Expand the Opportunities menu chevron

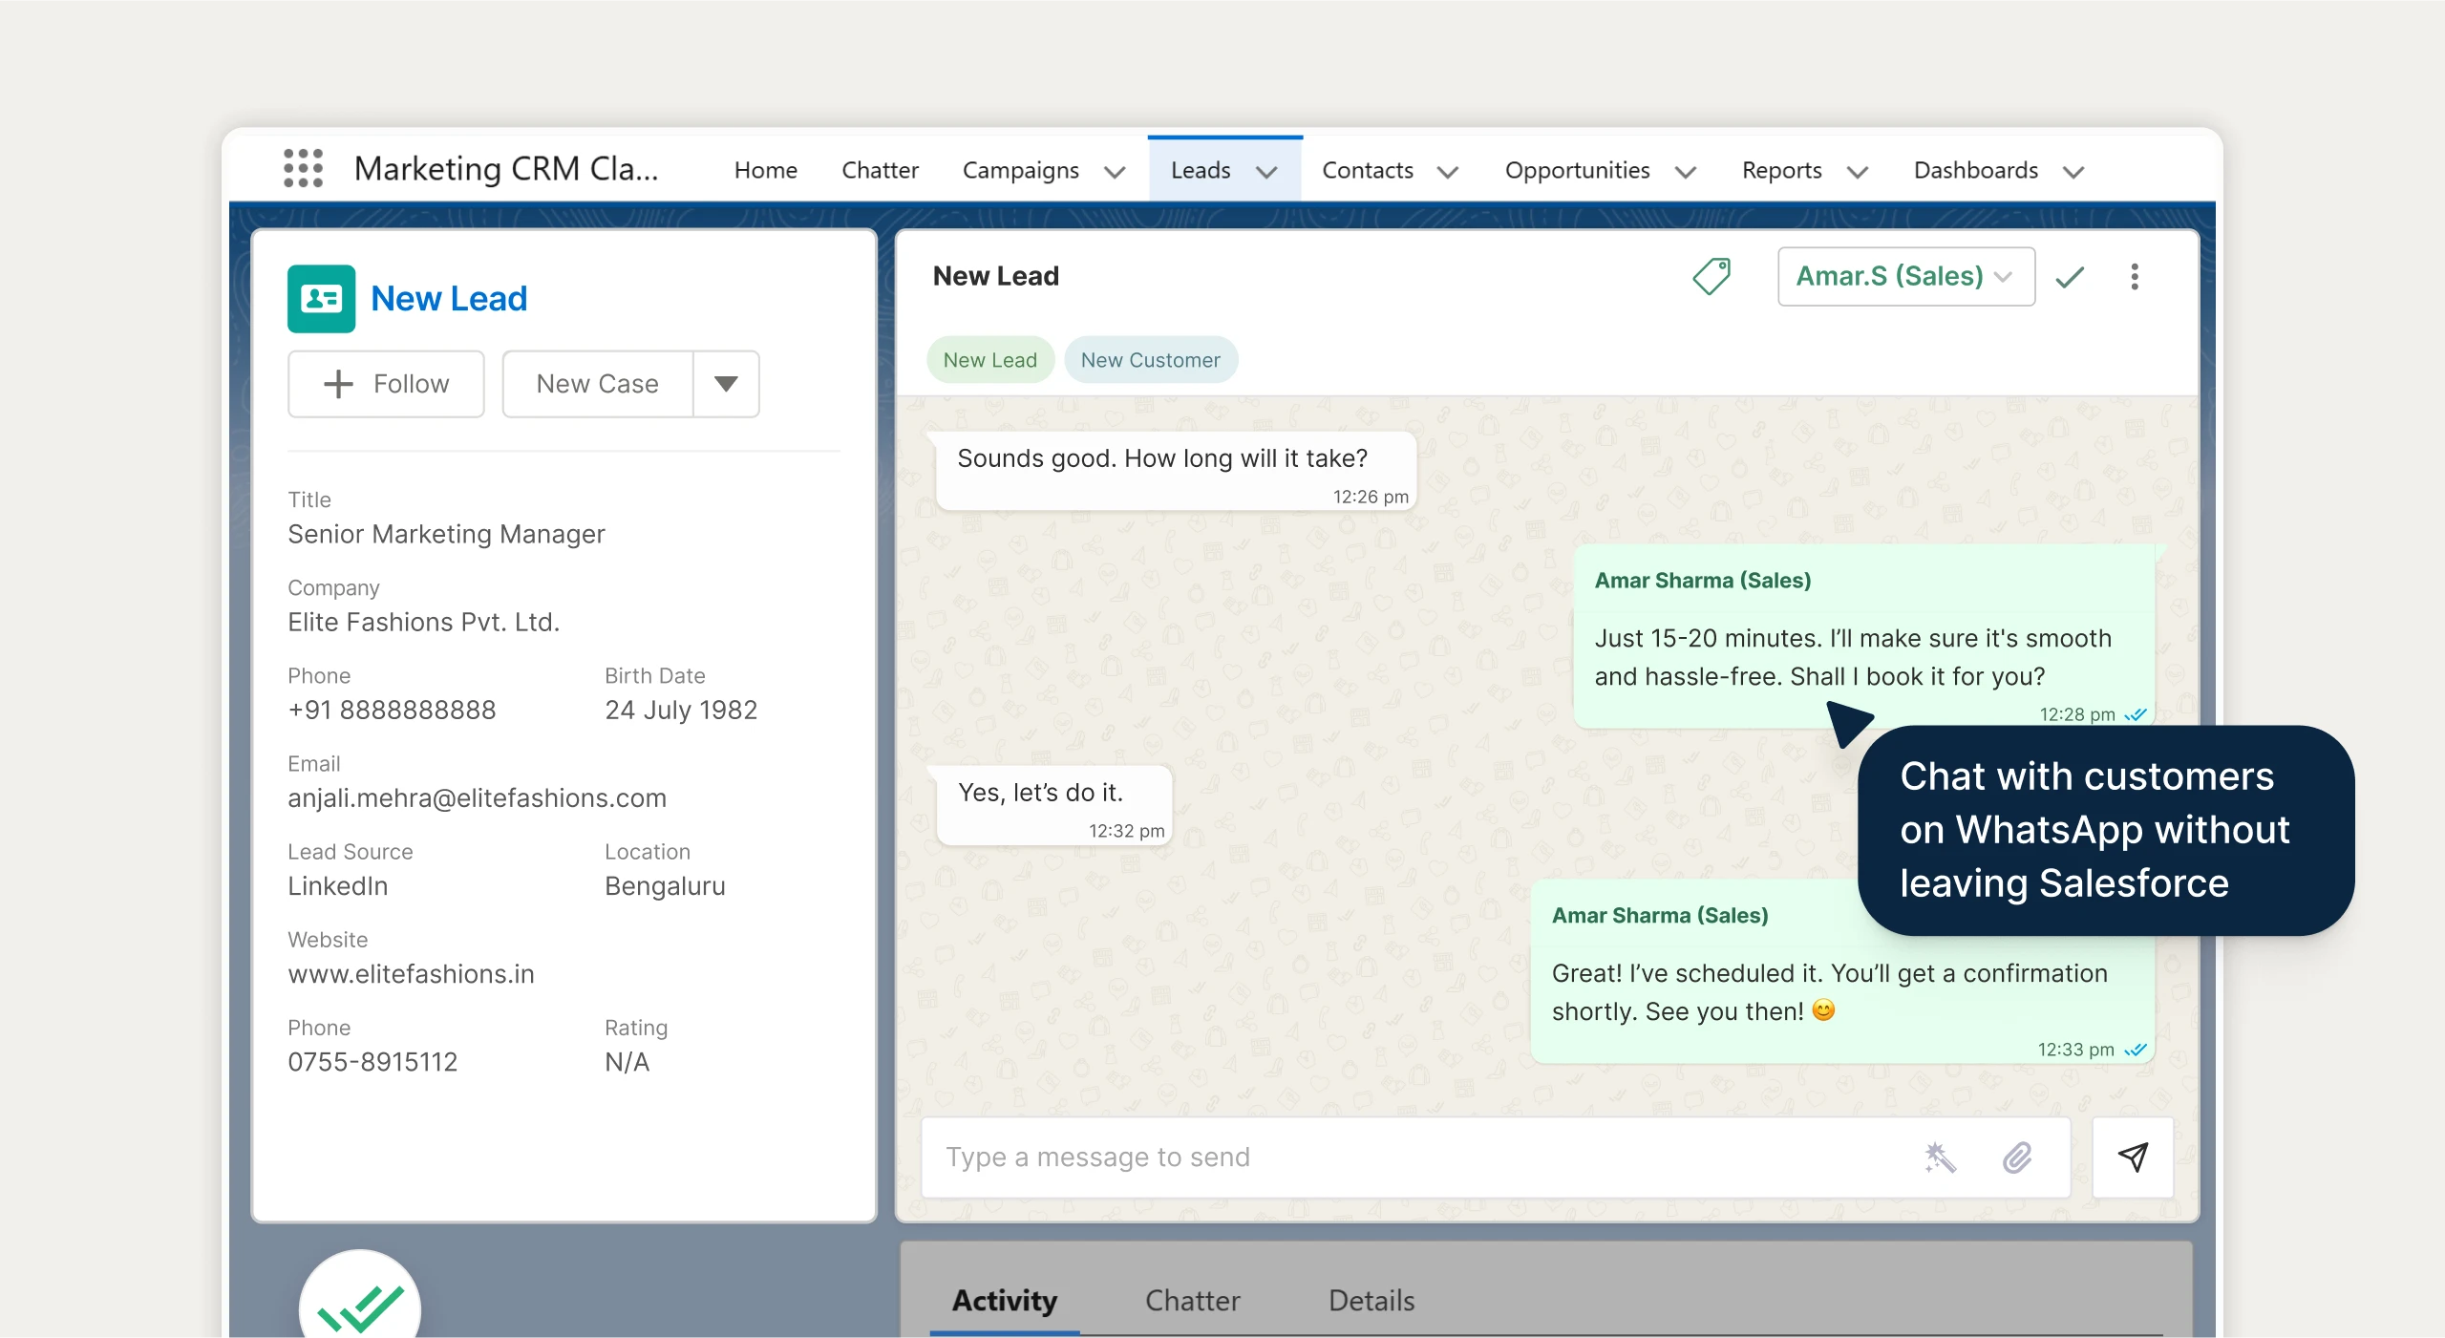1686,172
